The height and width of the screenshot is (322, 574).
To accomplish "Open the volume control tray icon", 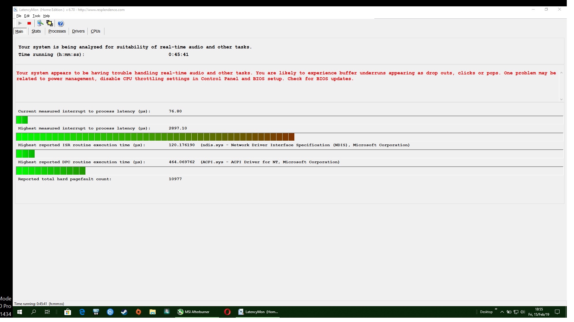I will click(523, 312).
